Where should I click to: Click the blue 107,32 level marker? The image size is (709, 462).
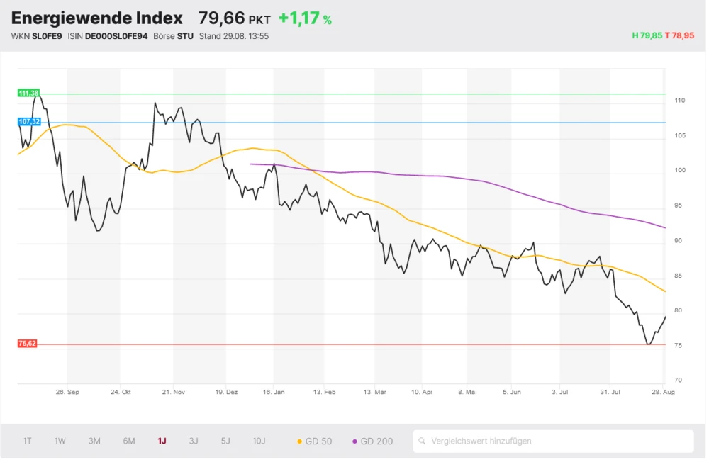pyautogui.click(x=29, y=122)
